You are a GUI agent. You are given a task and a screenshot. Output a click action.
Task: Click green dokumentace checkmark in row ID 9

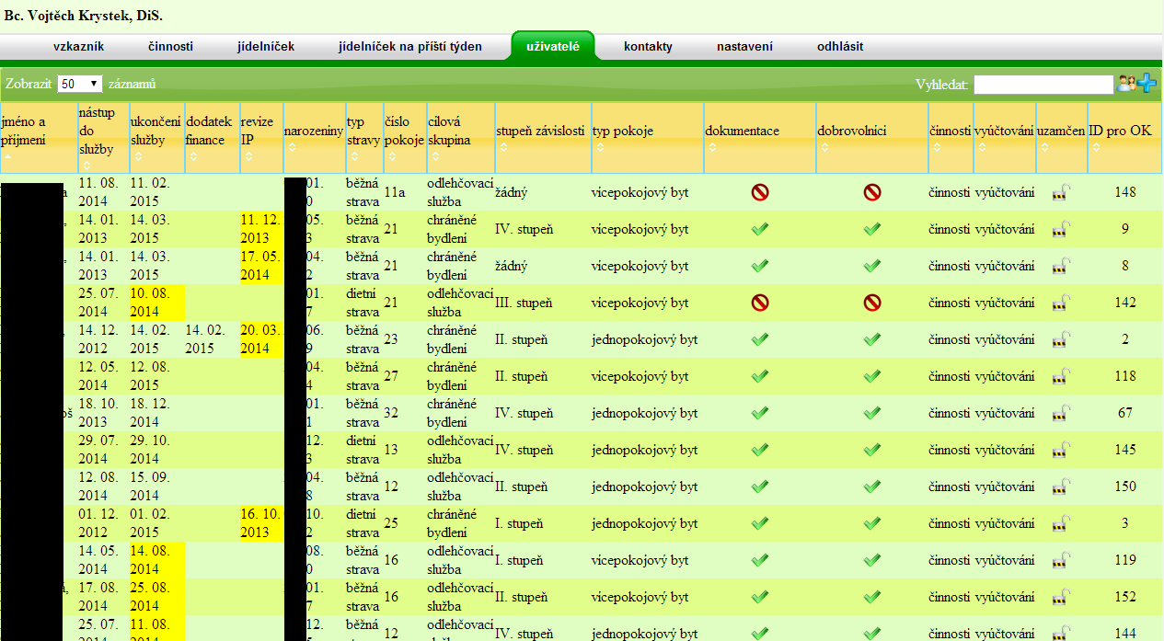760,229
